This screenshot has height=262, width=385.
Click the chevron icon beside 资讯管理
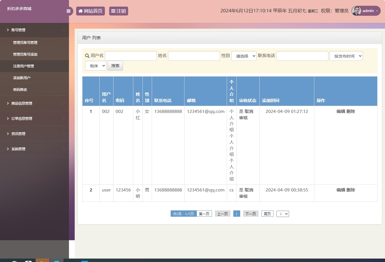click(64, 134)
